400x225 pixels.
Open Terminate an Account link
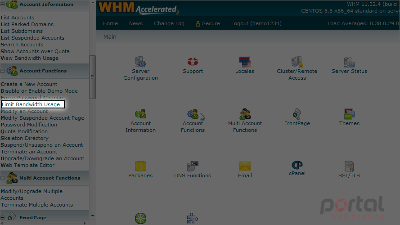pos(29,152)
